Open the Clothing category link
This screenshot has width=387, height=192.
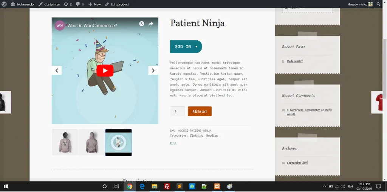tap(197, 135)
